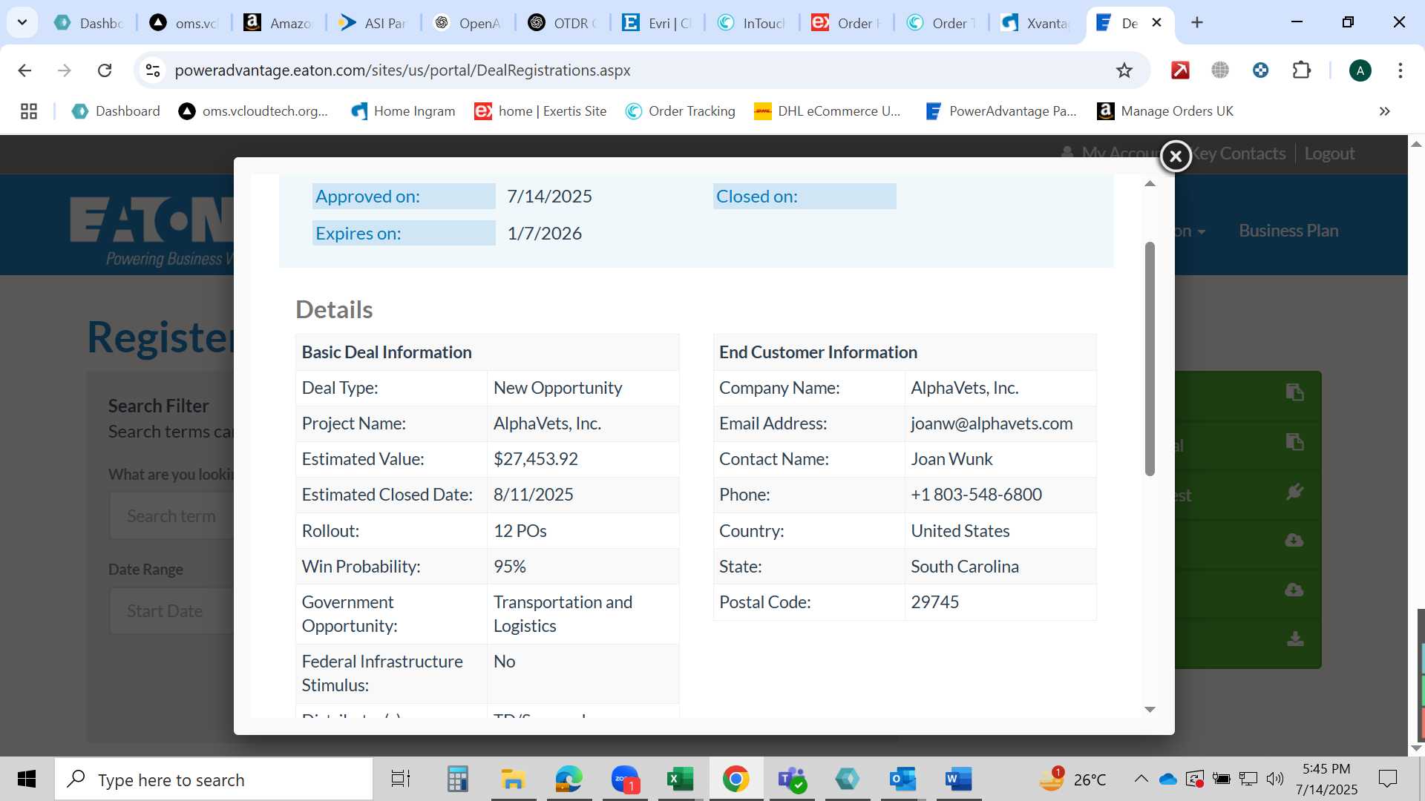Select the email joanw@alphavets.com
The image size is (1425, 801).
(992, 423)
